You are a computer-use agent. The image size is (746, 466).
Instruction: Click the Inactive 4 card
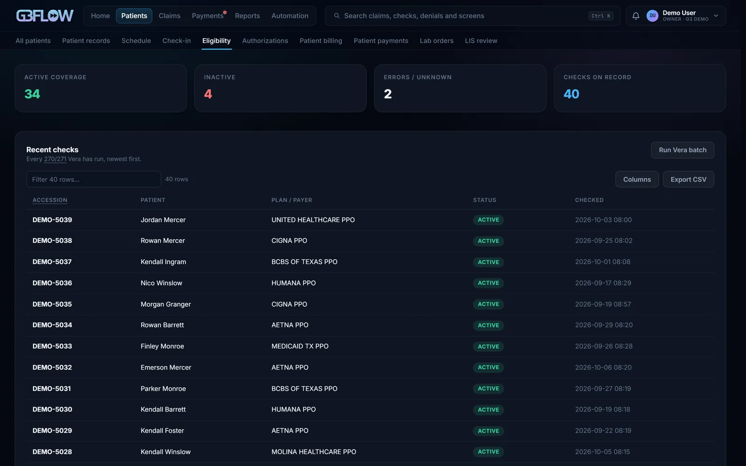tap(280, 88)
